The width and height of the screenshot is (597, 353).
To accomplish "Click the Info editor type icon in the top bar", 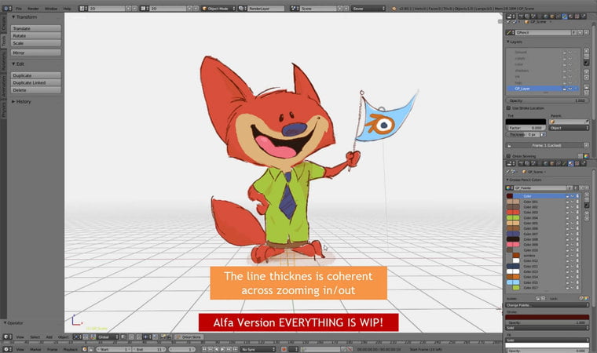I will tap(7, 9).
